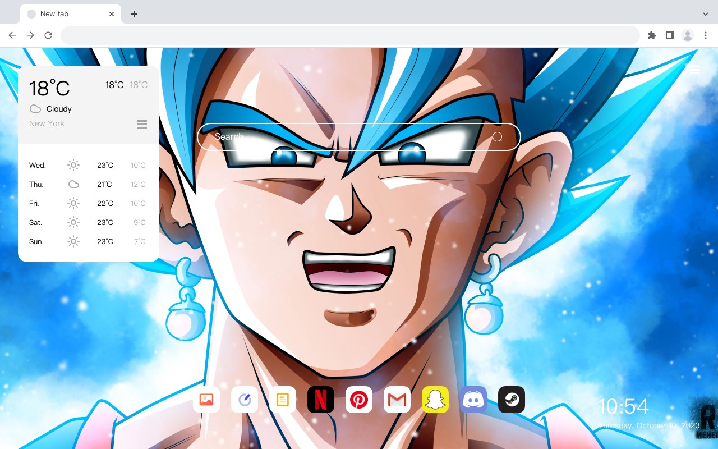Open the Netflix shortcut

[x=321, y=400]
